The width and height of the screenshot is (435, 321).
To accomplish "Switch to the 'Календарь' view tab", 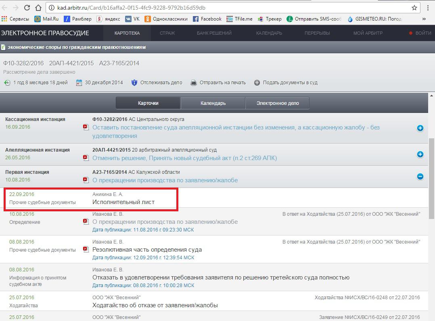I will pos(213,103).
